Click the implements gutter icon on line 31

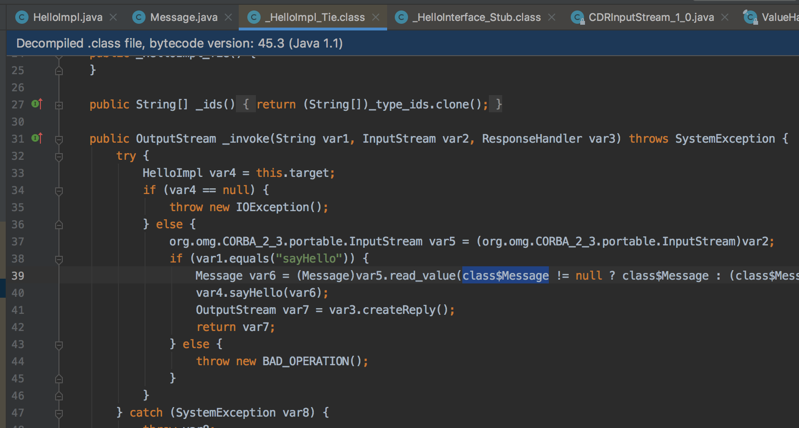point(37,138)
